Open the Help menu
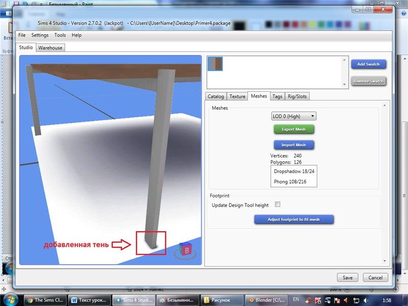 point(76,35)
